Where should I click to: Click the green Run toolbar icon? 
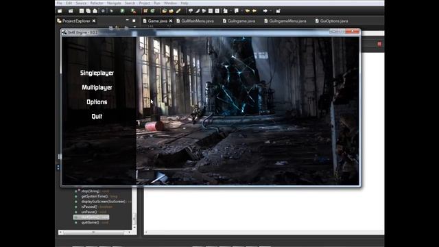pos(122,11)
